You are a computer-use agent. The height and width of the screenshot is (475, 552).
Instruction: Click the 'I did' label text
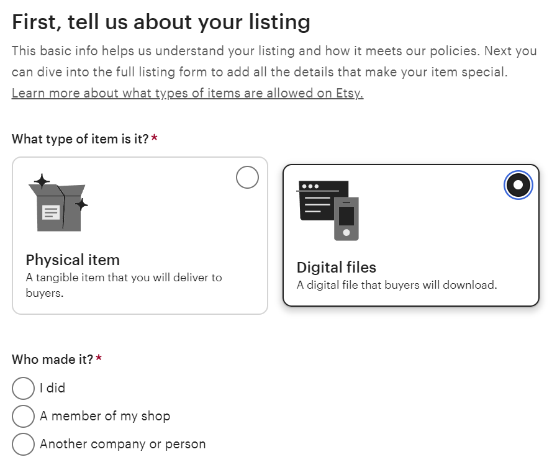pyautogui.click(x=51, y=388)
